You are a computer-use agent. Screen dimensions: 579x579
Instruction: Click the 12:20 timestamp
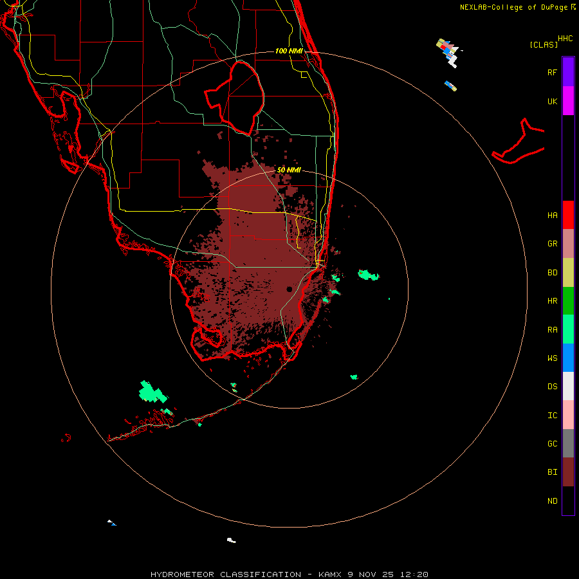[414, 574]
